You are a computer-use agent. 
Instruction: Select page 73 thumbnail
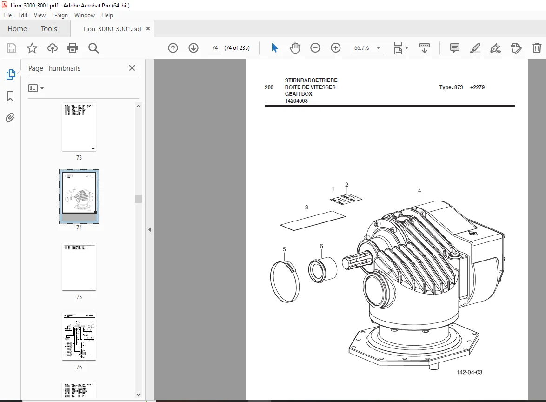pos(79,127)
